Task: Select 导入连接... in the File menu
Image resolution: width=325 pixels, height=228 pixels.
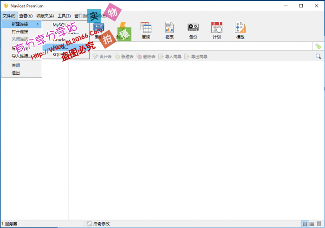Action: (x=22, y=56)
